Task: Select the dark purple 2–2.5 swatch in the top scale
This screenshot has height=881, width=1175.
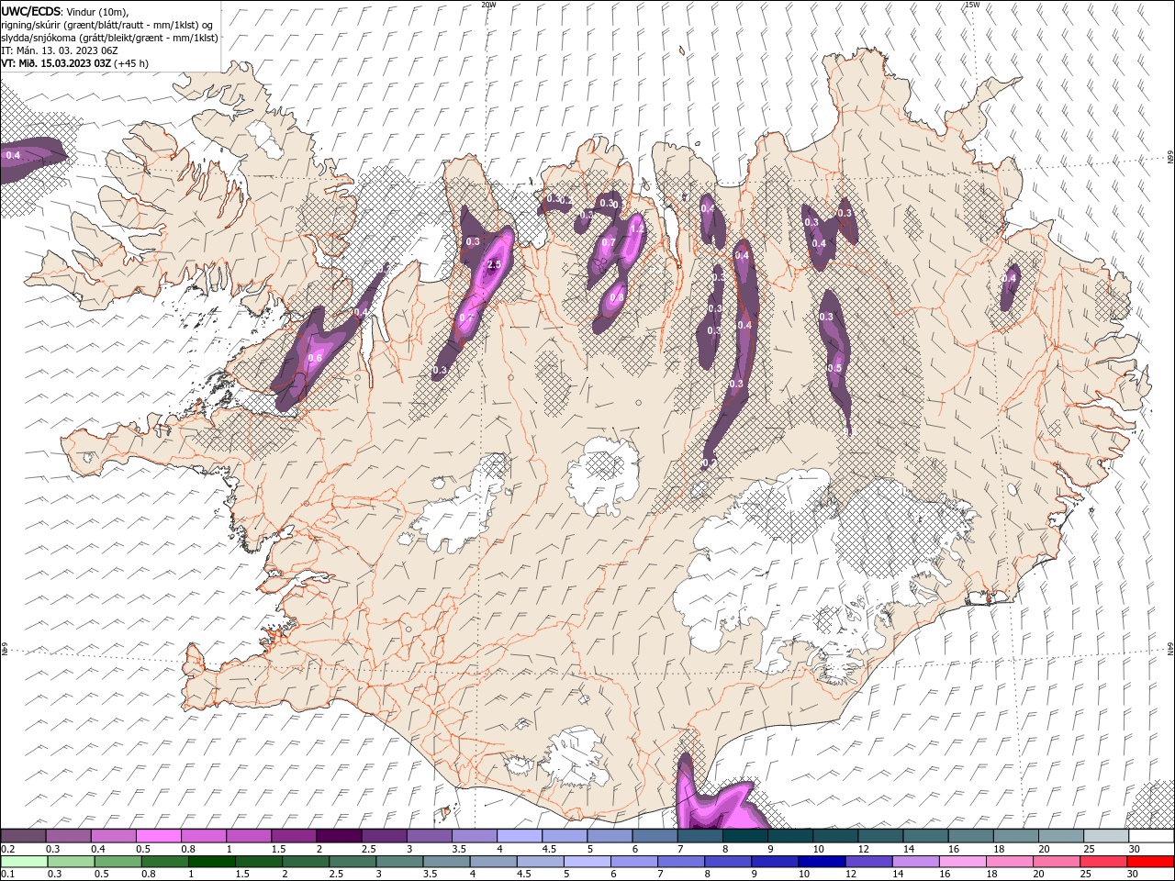Action: [x=338, y=836]
